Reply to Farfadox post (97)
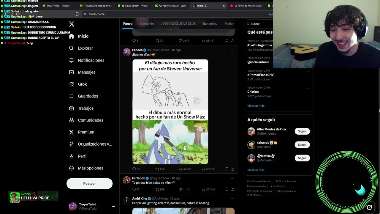The height and width of the screenshot is (214, 380). (x=136, y=189)
